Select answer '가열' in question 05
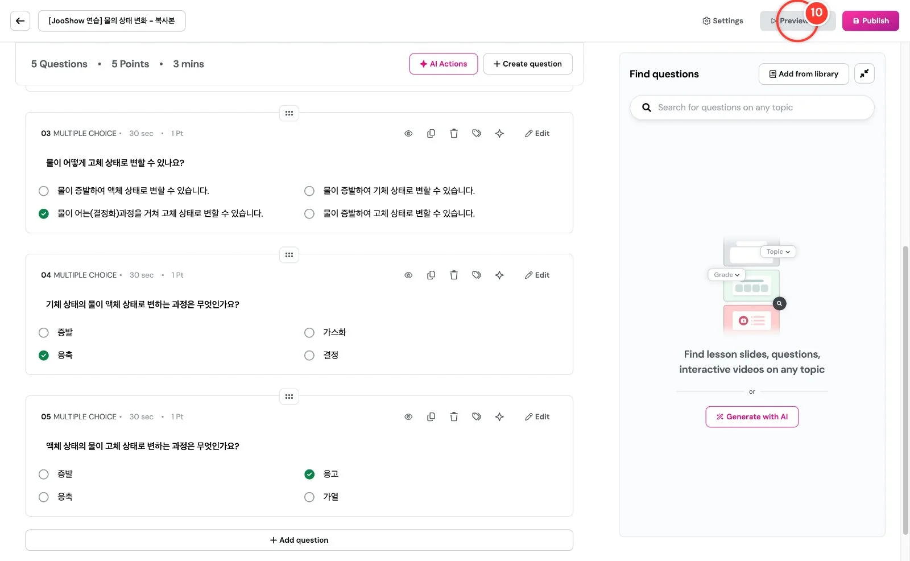 point(309,497)
